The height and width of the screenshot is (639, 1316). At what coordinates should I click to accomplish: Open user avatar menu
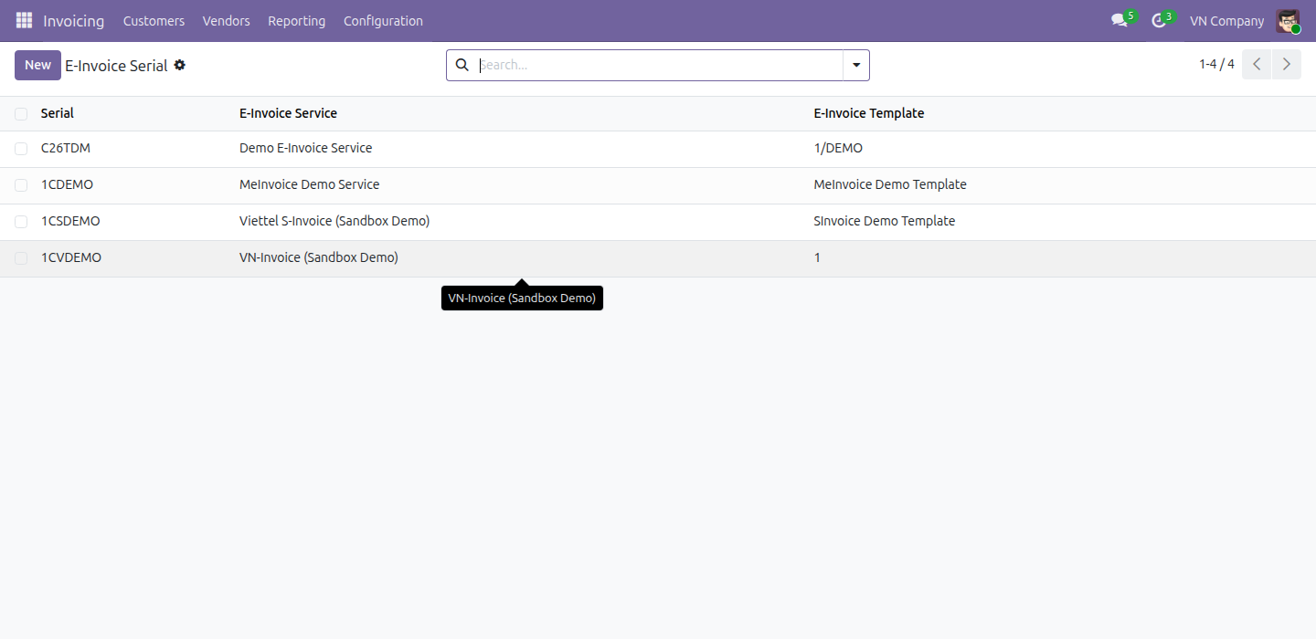(1288, 20)
